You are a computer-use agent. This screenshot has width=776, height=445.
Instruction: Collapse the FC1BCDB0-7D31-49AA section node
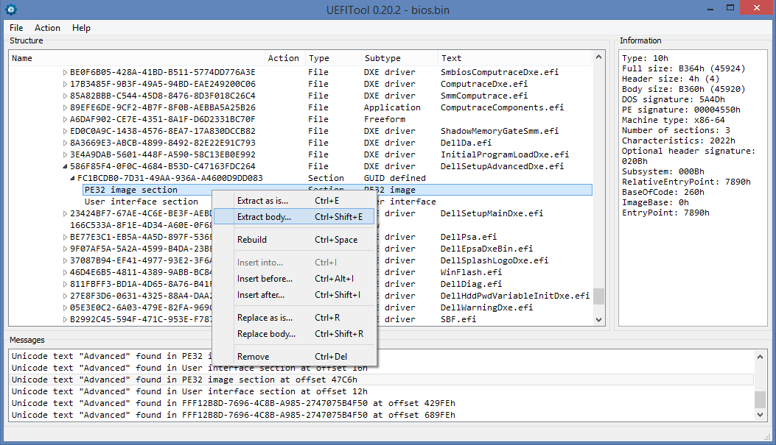click(x=72, y=178)
